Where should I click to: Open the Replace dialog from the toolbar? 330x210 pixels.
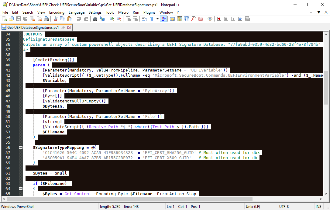pyautogui.click(x=102, y=18)
